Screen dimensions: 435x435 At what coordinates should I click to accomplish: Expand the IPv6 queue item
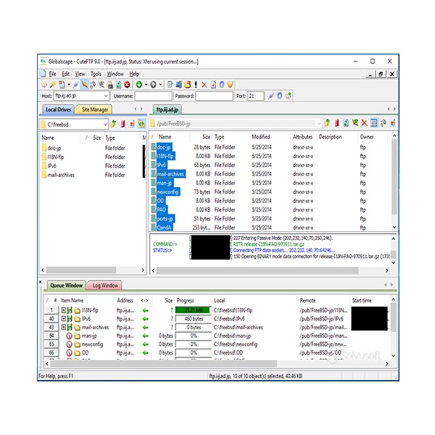click(x=64, y=318)
